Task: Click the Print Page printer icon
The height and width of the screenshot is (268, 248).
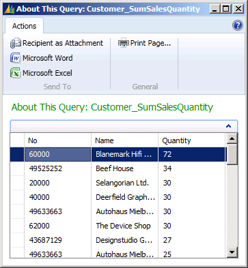Action: pos(124,43)
